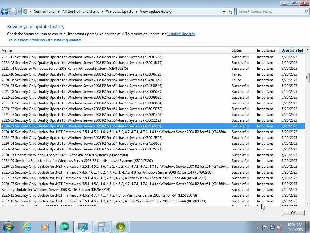This screenshot has width=310, height=233.
Task: Open Troubleshoot problems with installing updates link
Action: 44,40
